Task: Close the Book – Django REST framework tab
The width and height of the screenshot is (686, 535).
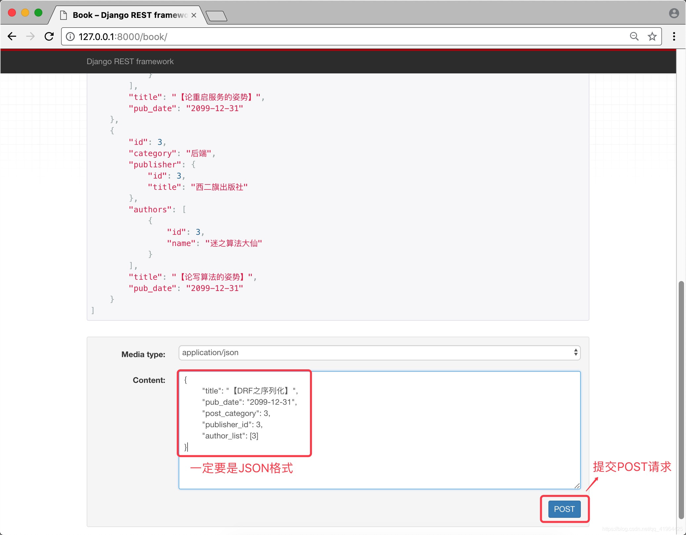Action: [x=194, y=15]
